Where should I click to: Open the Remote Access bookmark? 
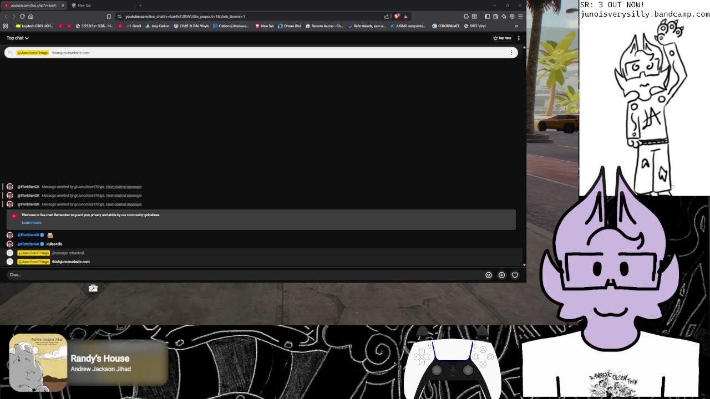(324, 26)
